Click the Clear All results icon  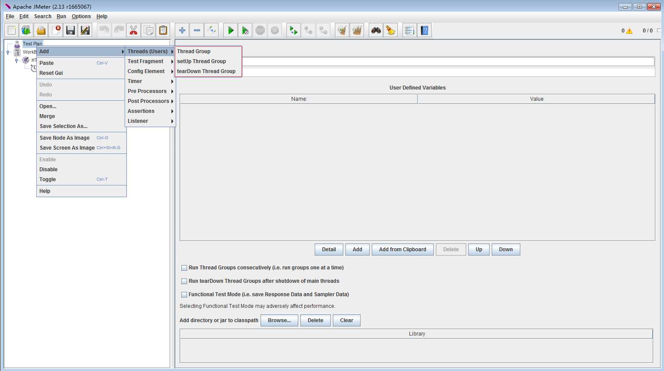pyautogui.click(x=357, y=30)
